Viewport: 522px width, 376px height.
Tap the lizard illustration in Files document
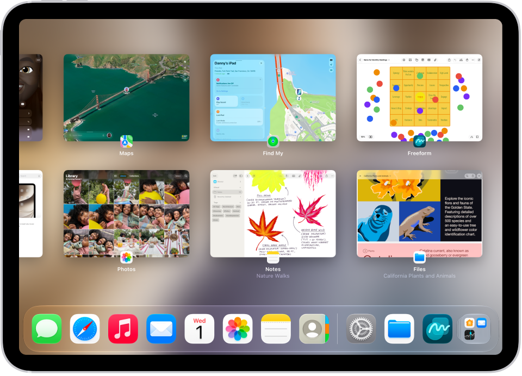[419, 221]
